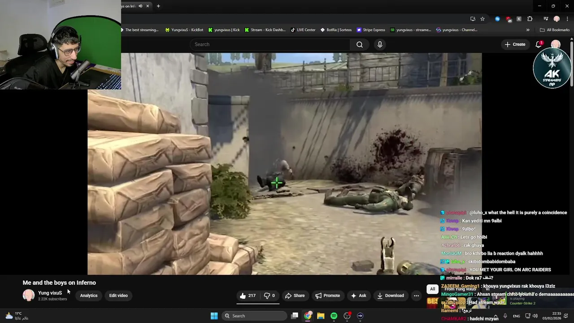The width and height of the screenshot is (574, 323).
Task: Open the red adblock extension icon
Action: coord(509,19)
